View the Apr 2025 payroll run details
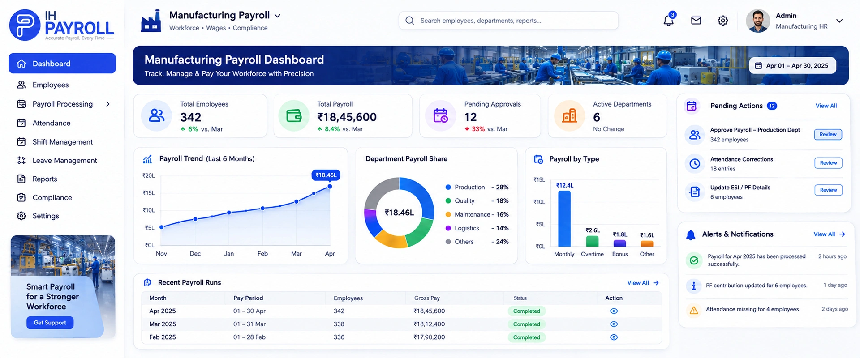Image resolution: width=860 pixels, height=358 pixels. (x=614, y=311)
